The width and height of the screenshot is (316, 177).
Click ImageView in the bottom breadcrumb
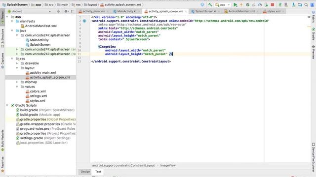[x=168, y=166]
